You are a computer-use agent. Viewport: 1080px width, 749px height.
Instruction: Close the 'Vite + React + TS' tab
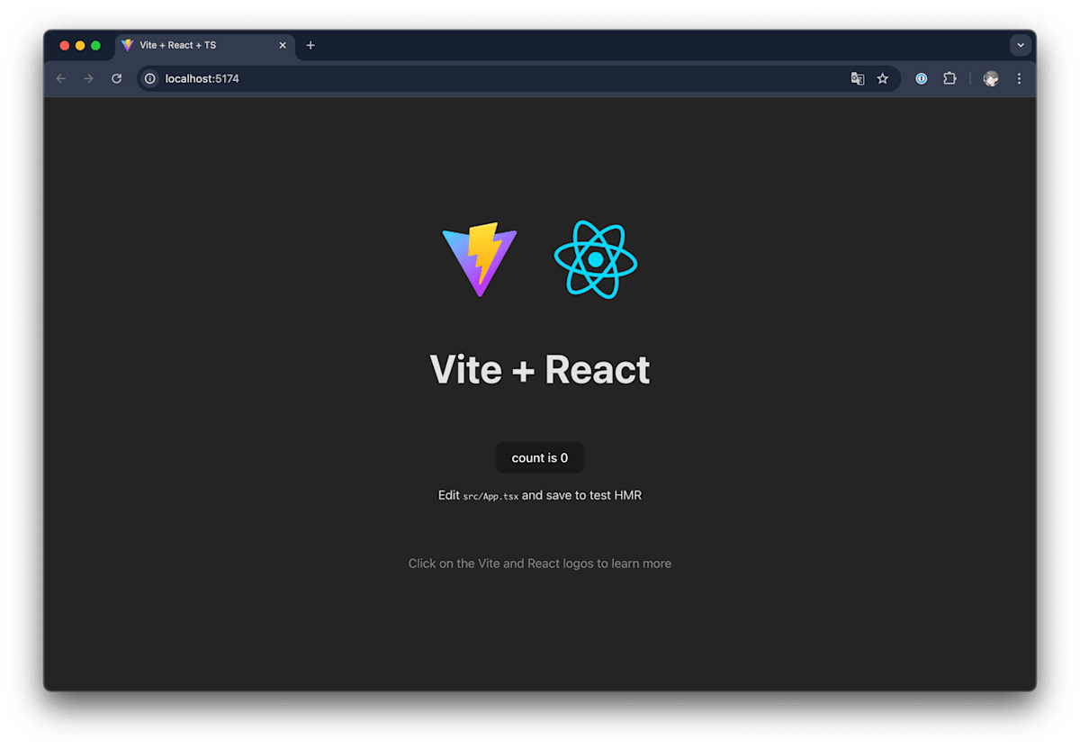point(283,45)
